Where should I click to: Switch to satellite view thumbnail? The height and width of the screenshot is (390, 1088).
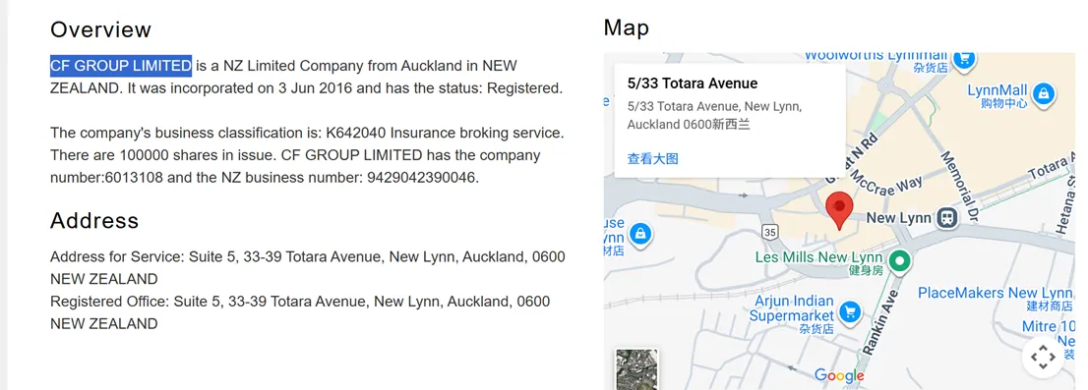click(636, 369)
